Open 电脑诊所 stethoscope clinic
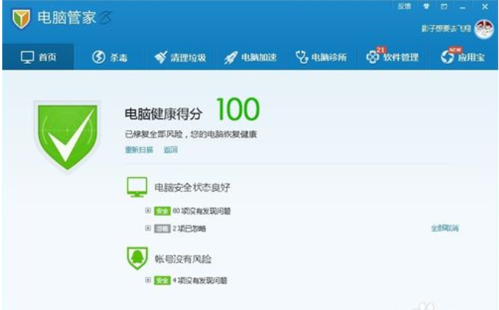The width and height of the screenshot is (499, 310). point(321,57)
